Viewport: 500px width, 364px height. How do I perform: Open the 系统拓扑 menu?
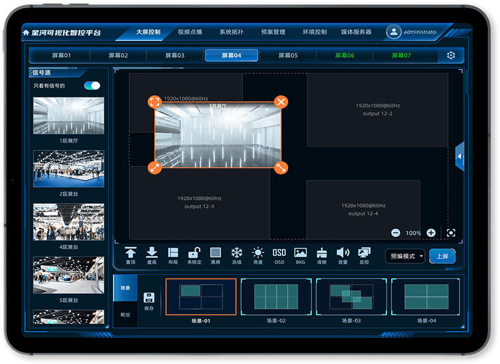tap(232, 32)
